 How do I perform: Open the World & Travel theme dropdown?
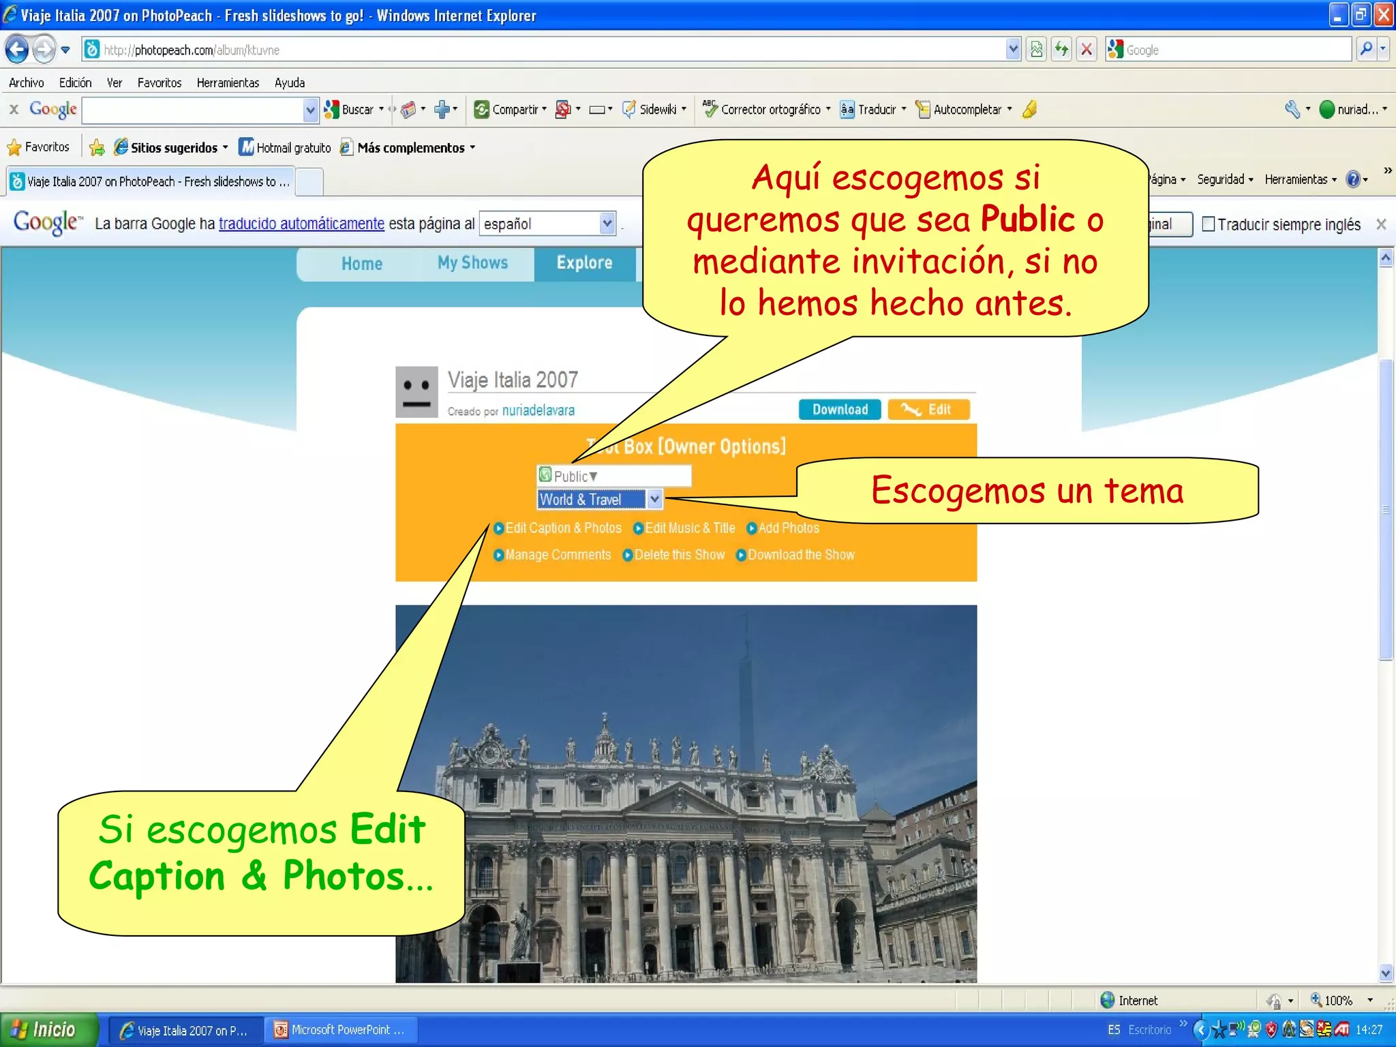click(599, 500)
